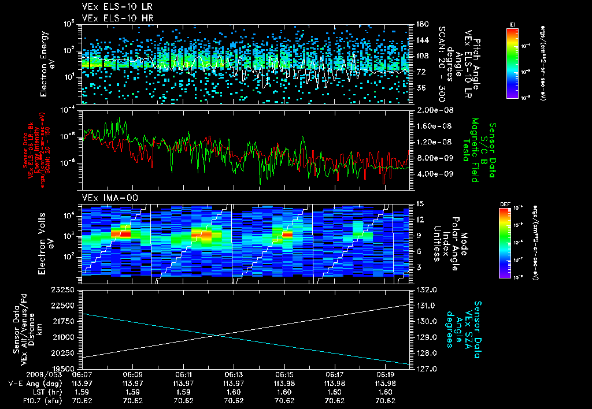The width and height of the screenshot is (592, 409).
Task: Select the "2008/053" date label
Action: [44, 375]
